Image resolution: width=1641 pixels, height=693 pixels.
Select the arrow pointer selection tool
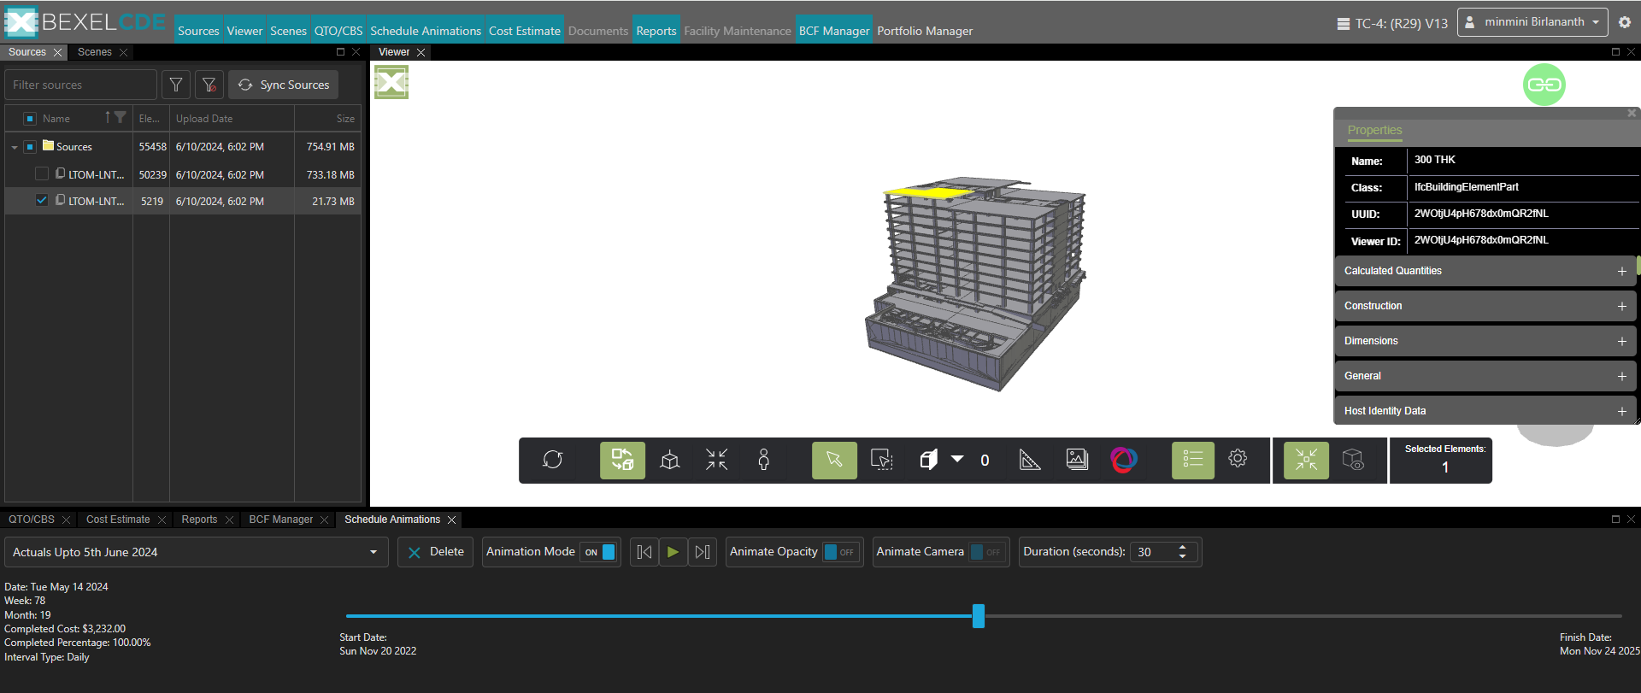834,461
